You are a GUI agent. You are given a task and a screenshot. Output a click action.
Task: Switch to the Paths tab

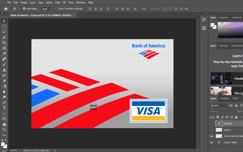coord(235,98)
